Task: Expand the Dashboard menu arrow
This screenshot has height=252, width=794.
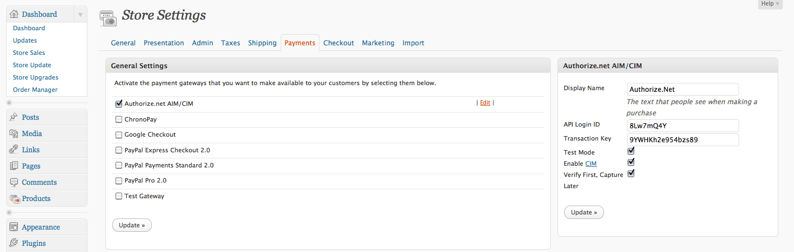Action: 80,15
